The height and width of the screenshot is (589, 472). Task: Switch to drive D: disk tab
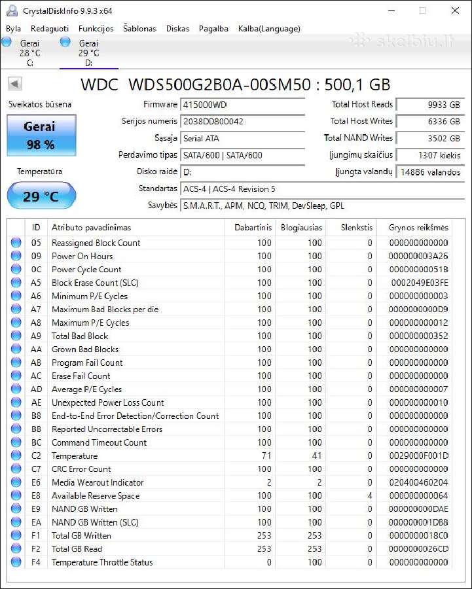pos(88,52)
